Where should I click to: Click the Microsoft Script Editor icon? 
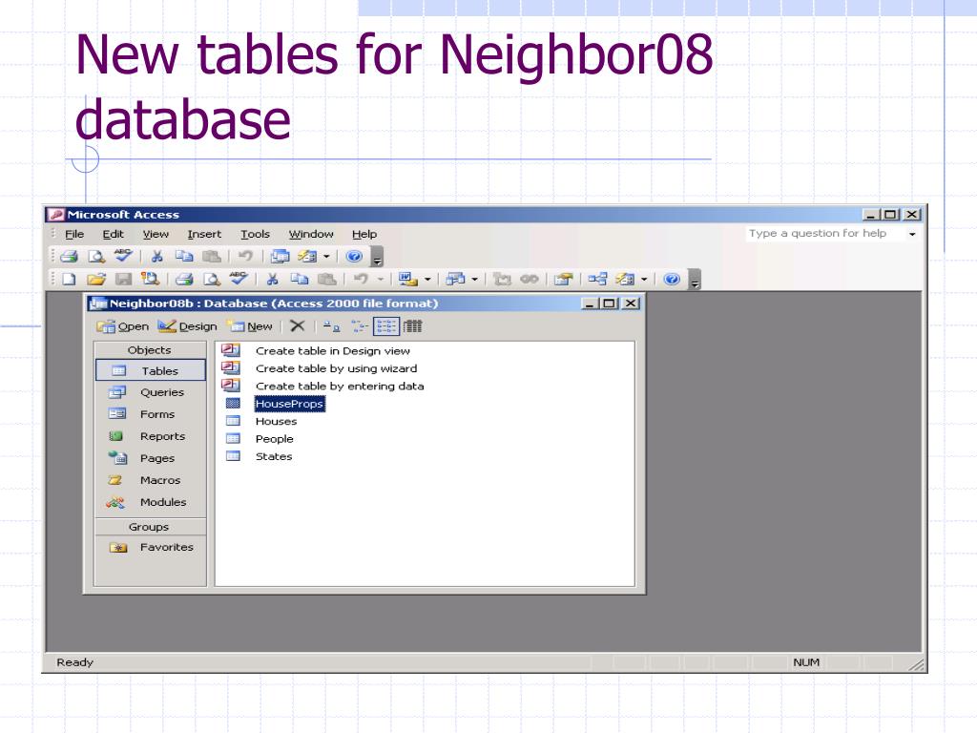tap(529, 280)
